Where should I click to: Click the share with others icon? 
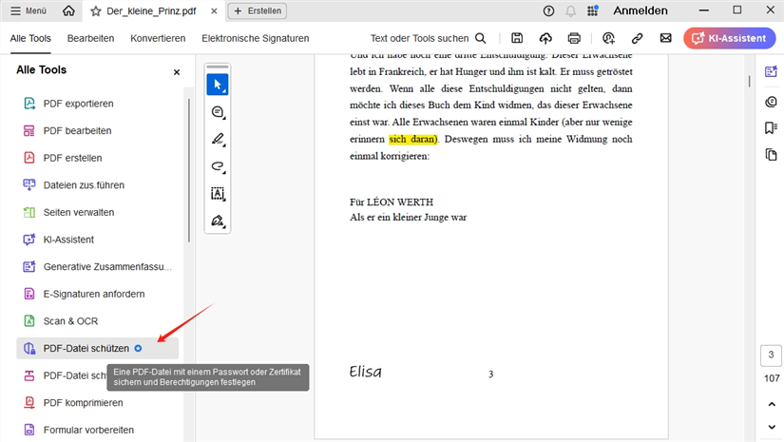point(608,38)
